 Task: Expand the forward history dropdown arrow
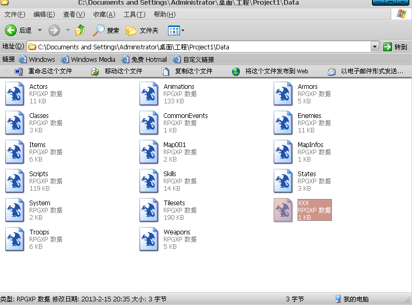point(68,30)
